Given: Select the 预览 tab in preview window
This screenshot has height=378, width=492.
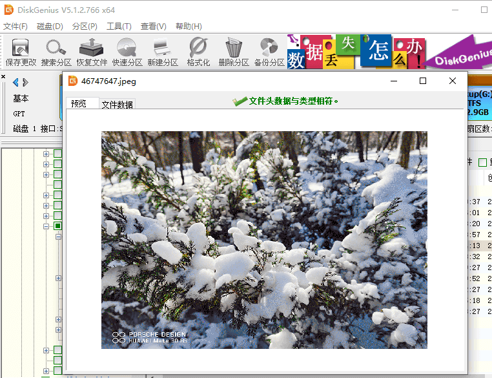Looking at the screenshot, I should click(79, 103).
